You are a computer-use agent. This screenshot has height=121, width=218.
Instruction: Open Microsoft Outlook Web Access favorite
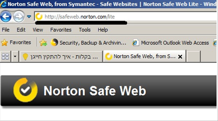click(x=170, y=43)
